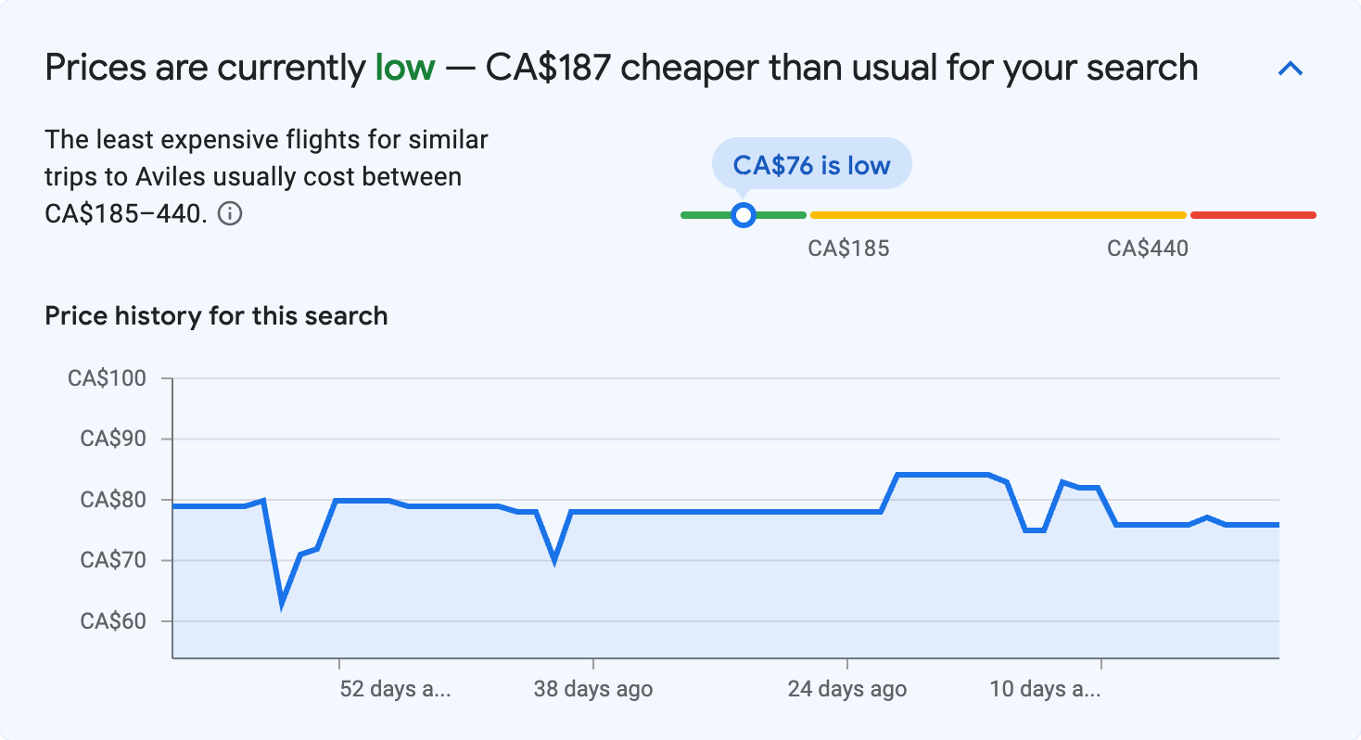Click the current price circle marker

coord(743,215)
